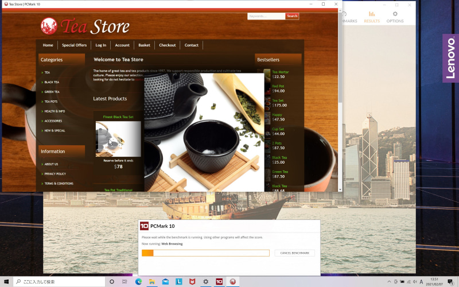Click the enlarged teapot product image
Viewport: 459px width, 287px height.
tap(204, 133)
